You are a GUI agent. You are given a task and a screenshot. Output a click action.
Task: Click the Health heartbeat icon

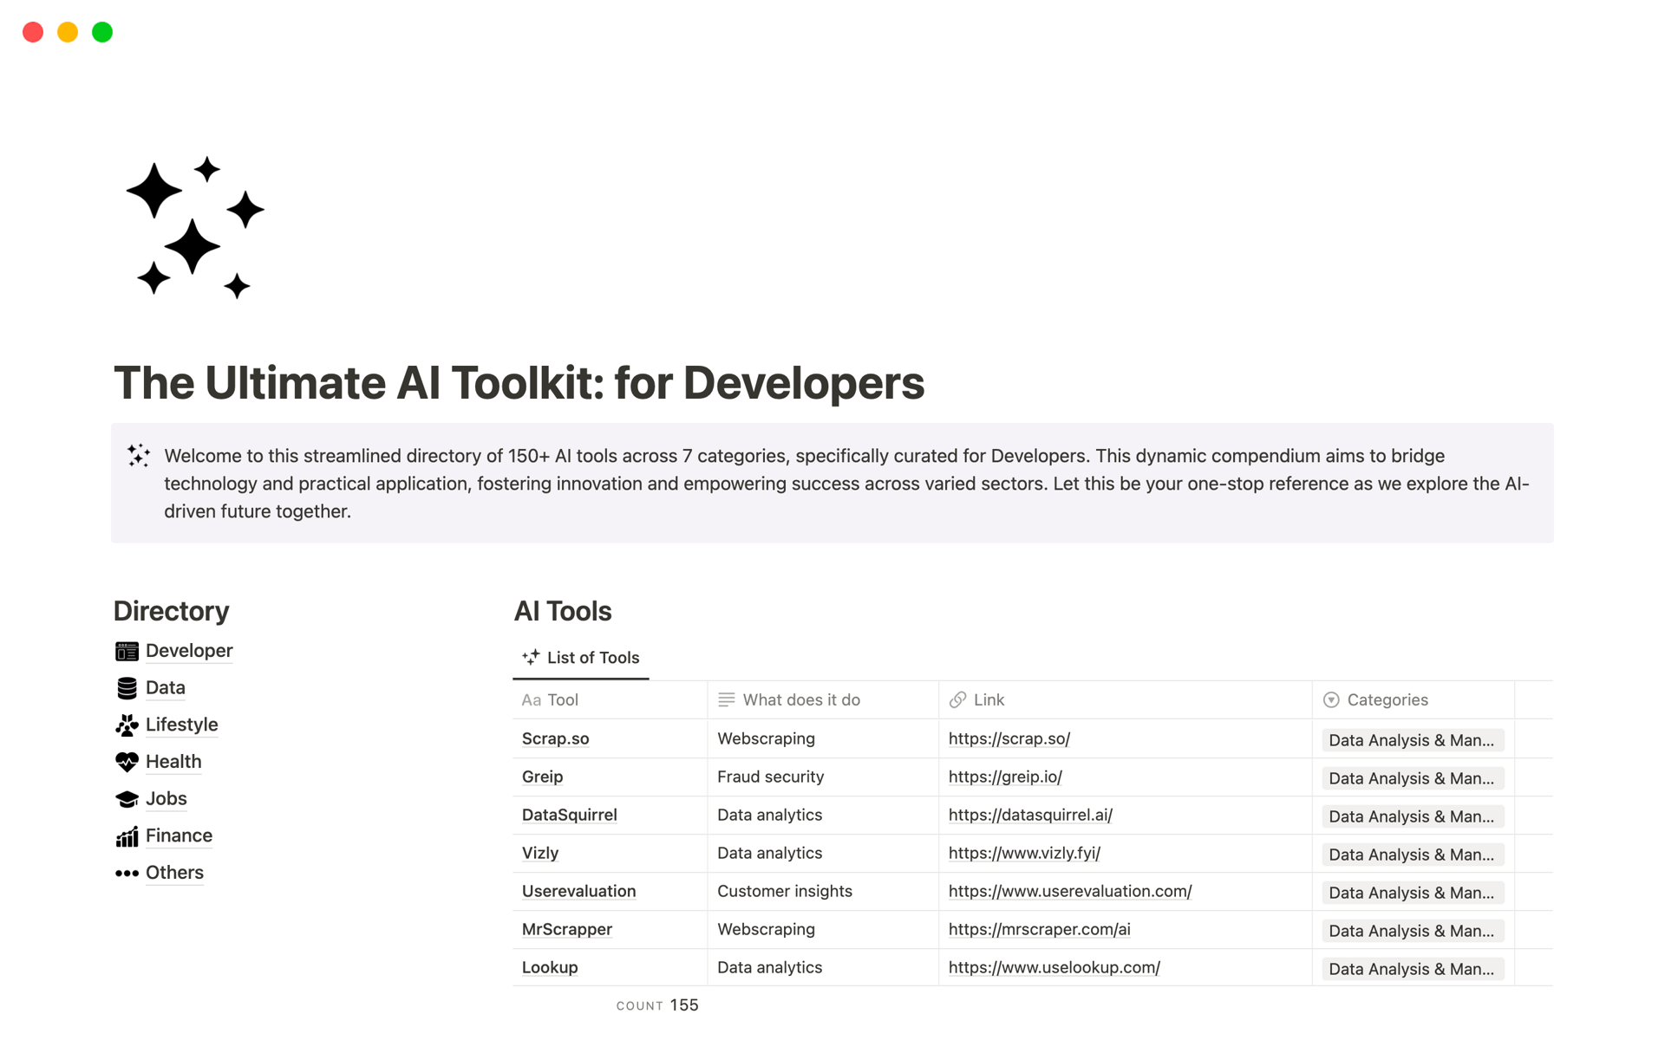click(x=127, y=762)
